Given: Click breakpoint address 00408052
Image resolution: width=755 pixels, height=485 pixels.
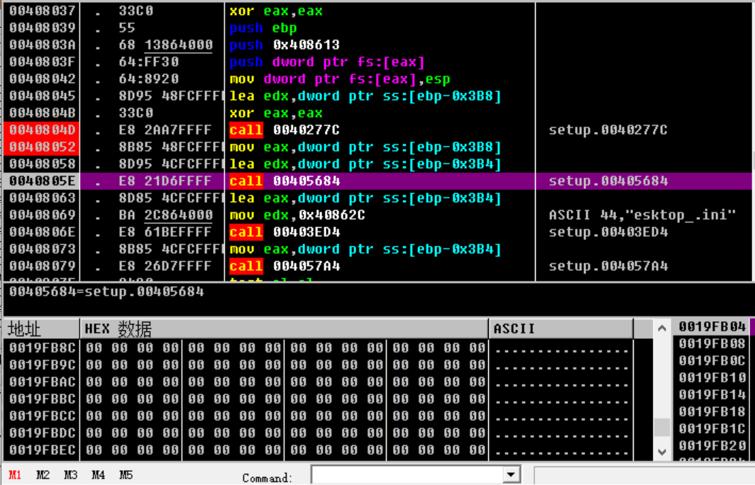Looking at the screenshot, I should point(43,147).
